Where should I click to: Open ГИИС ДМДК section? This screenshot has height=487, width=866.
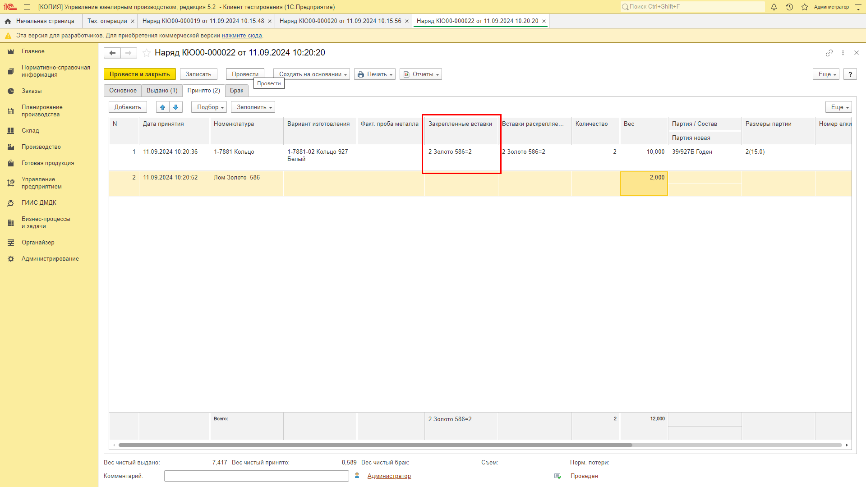tap(39, 203)
